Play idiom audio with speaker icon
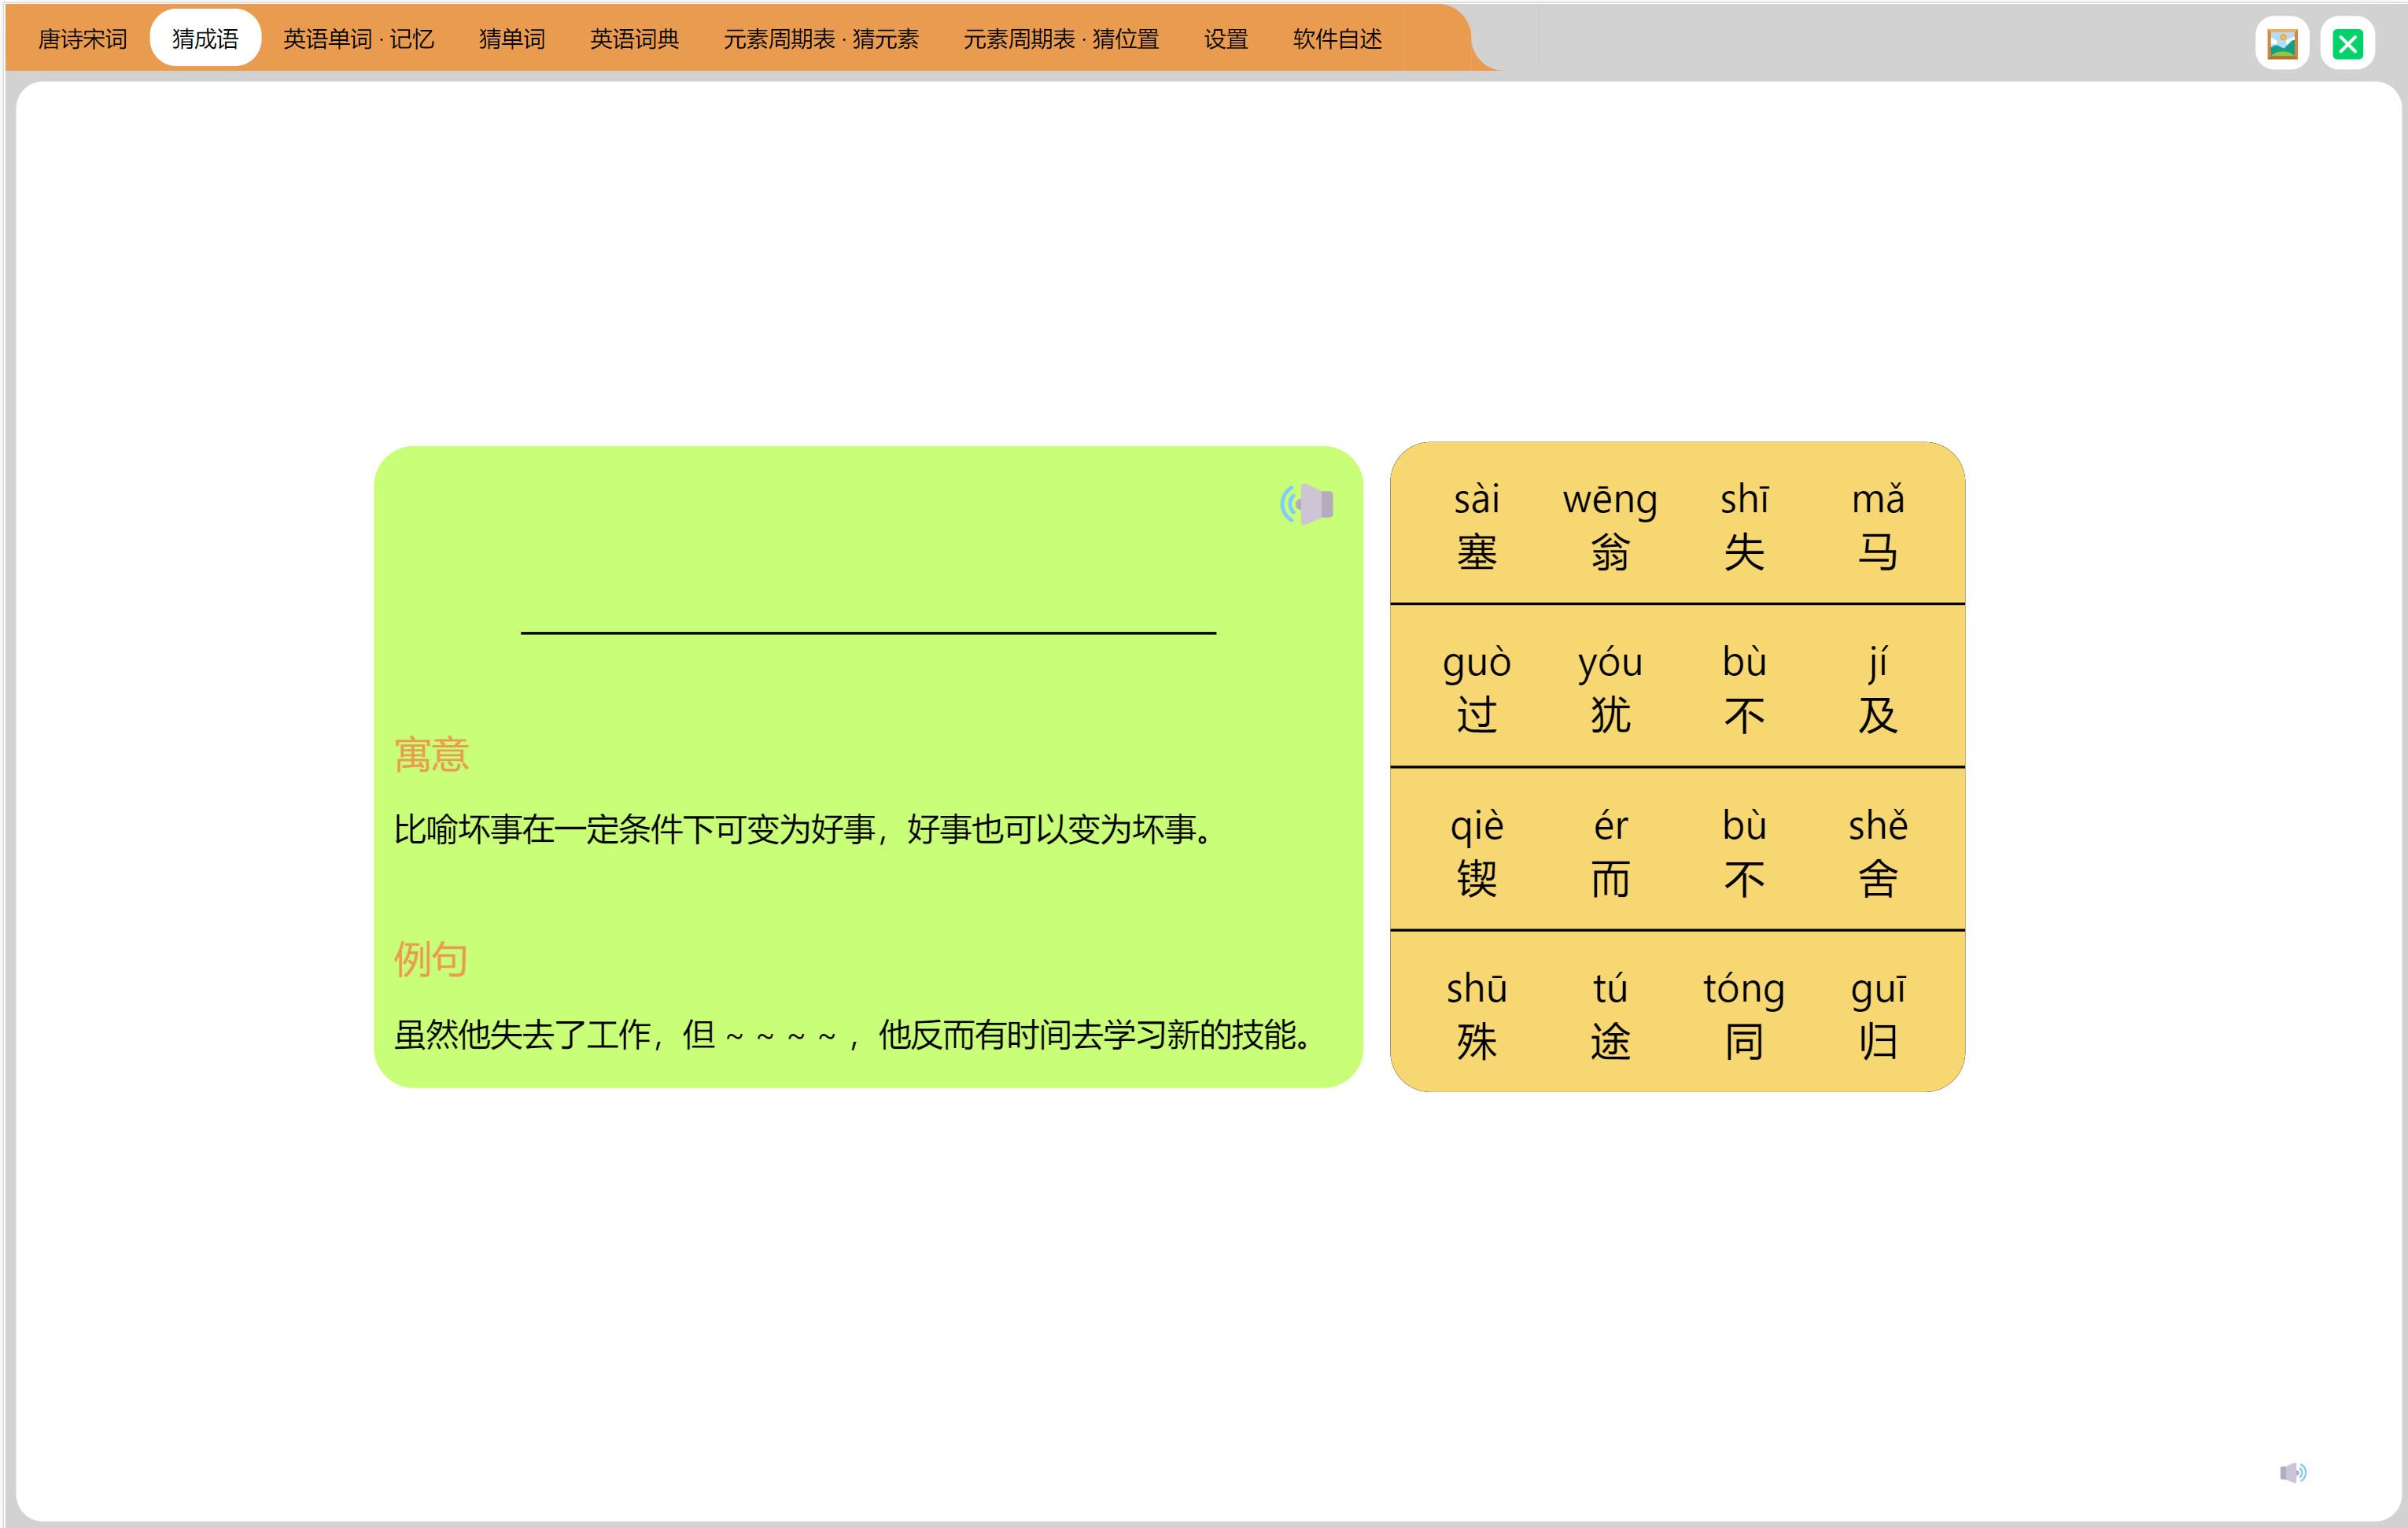The image size is (2408, 1528). 1307,504
